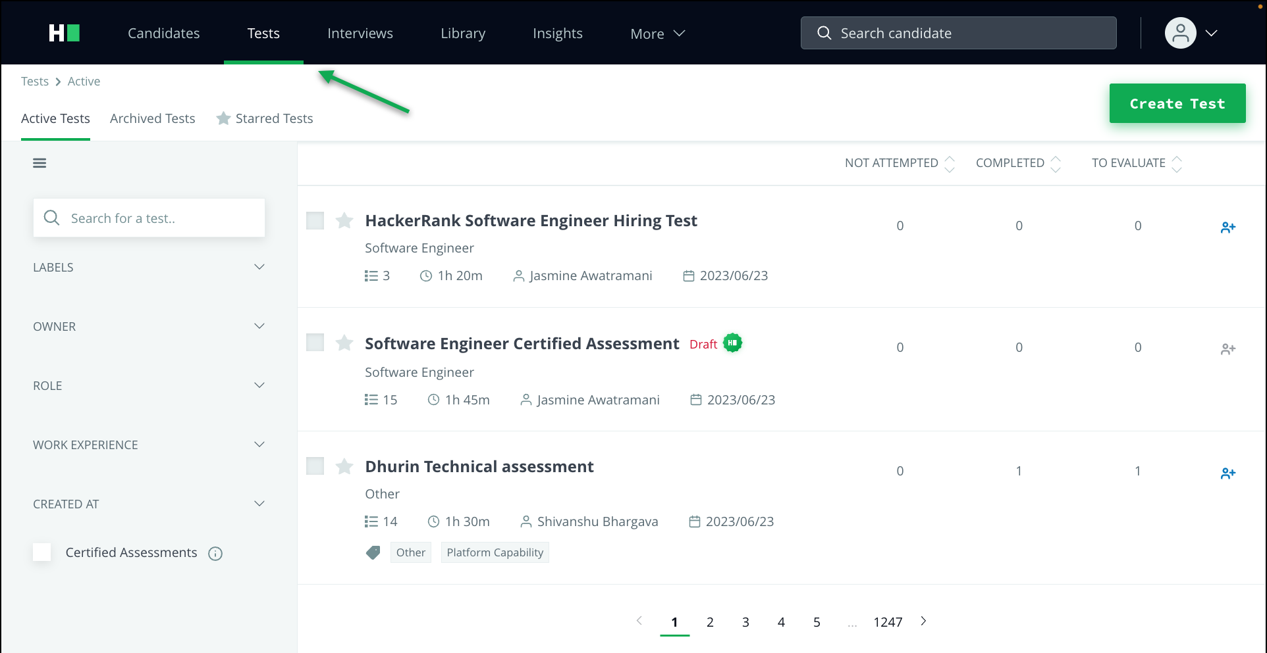This screenshot has height=653, width=1267.
Task: Expand the WORK EXPERIENCE filter
Action: click(x=149, y=445)
